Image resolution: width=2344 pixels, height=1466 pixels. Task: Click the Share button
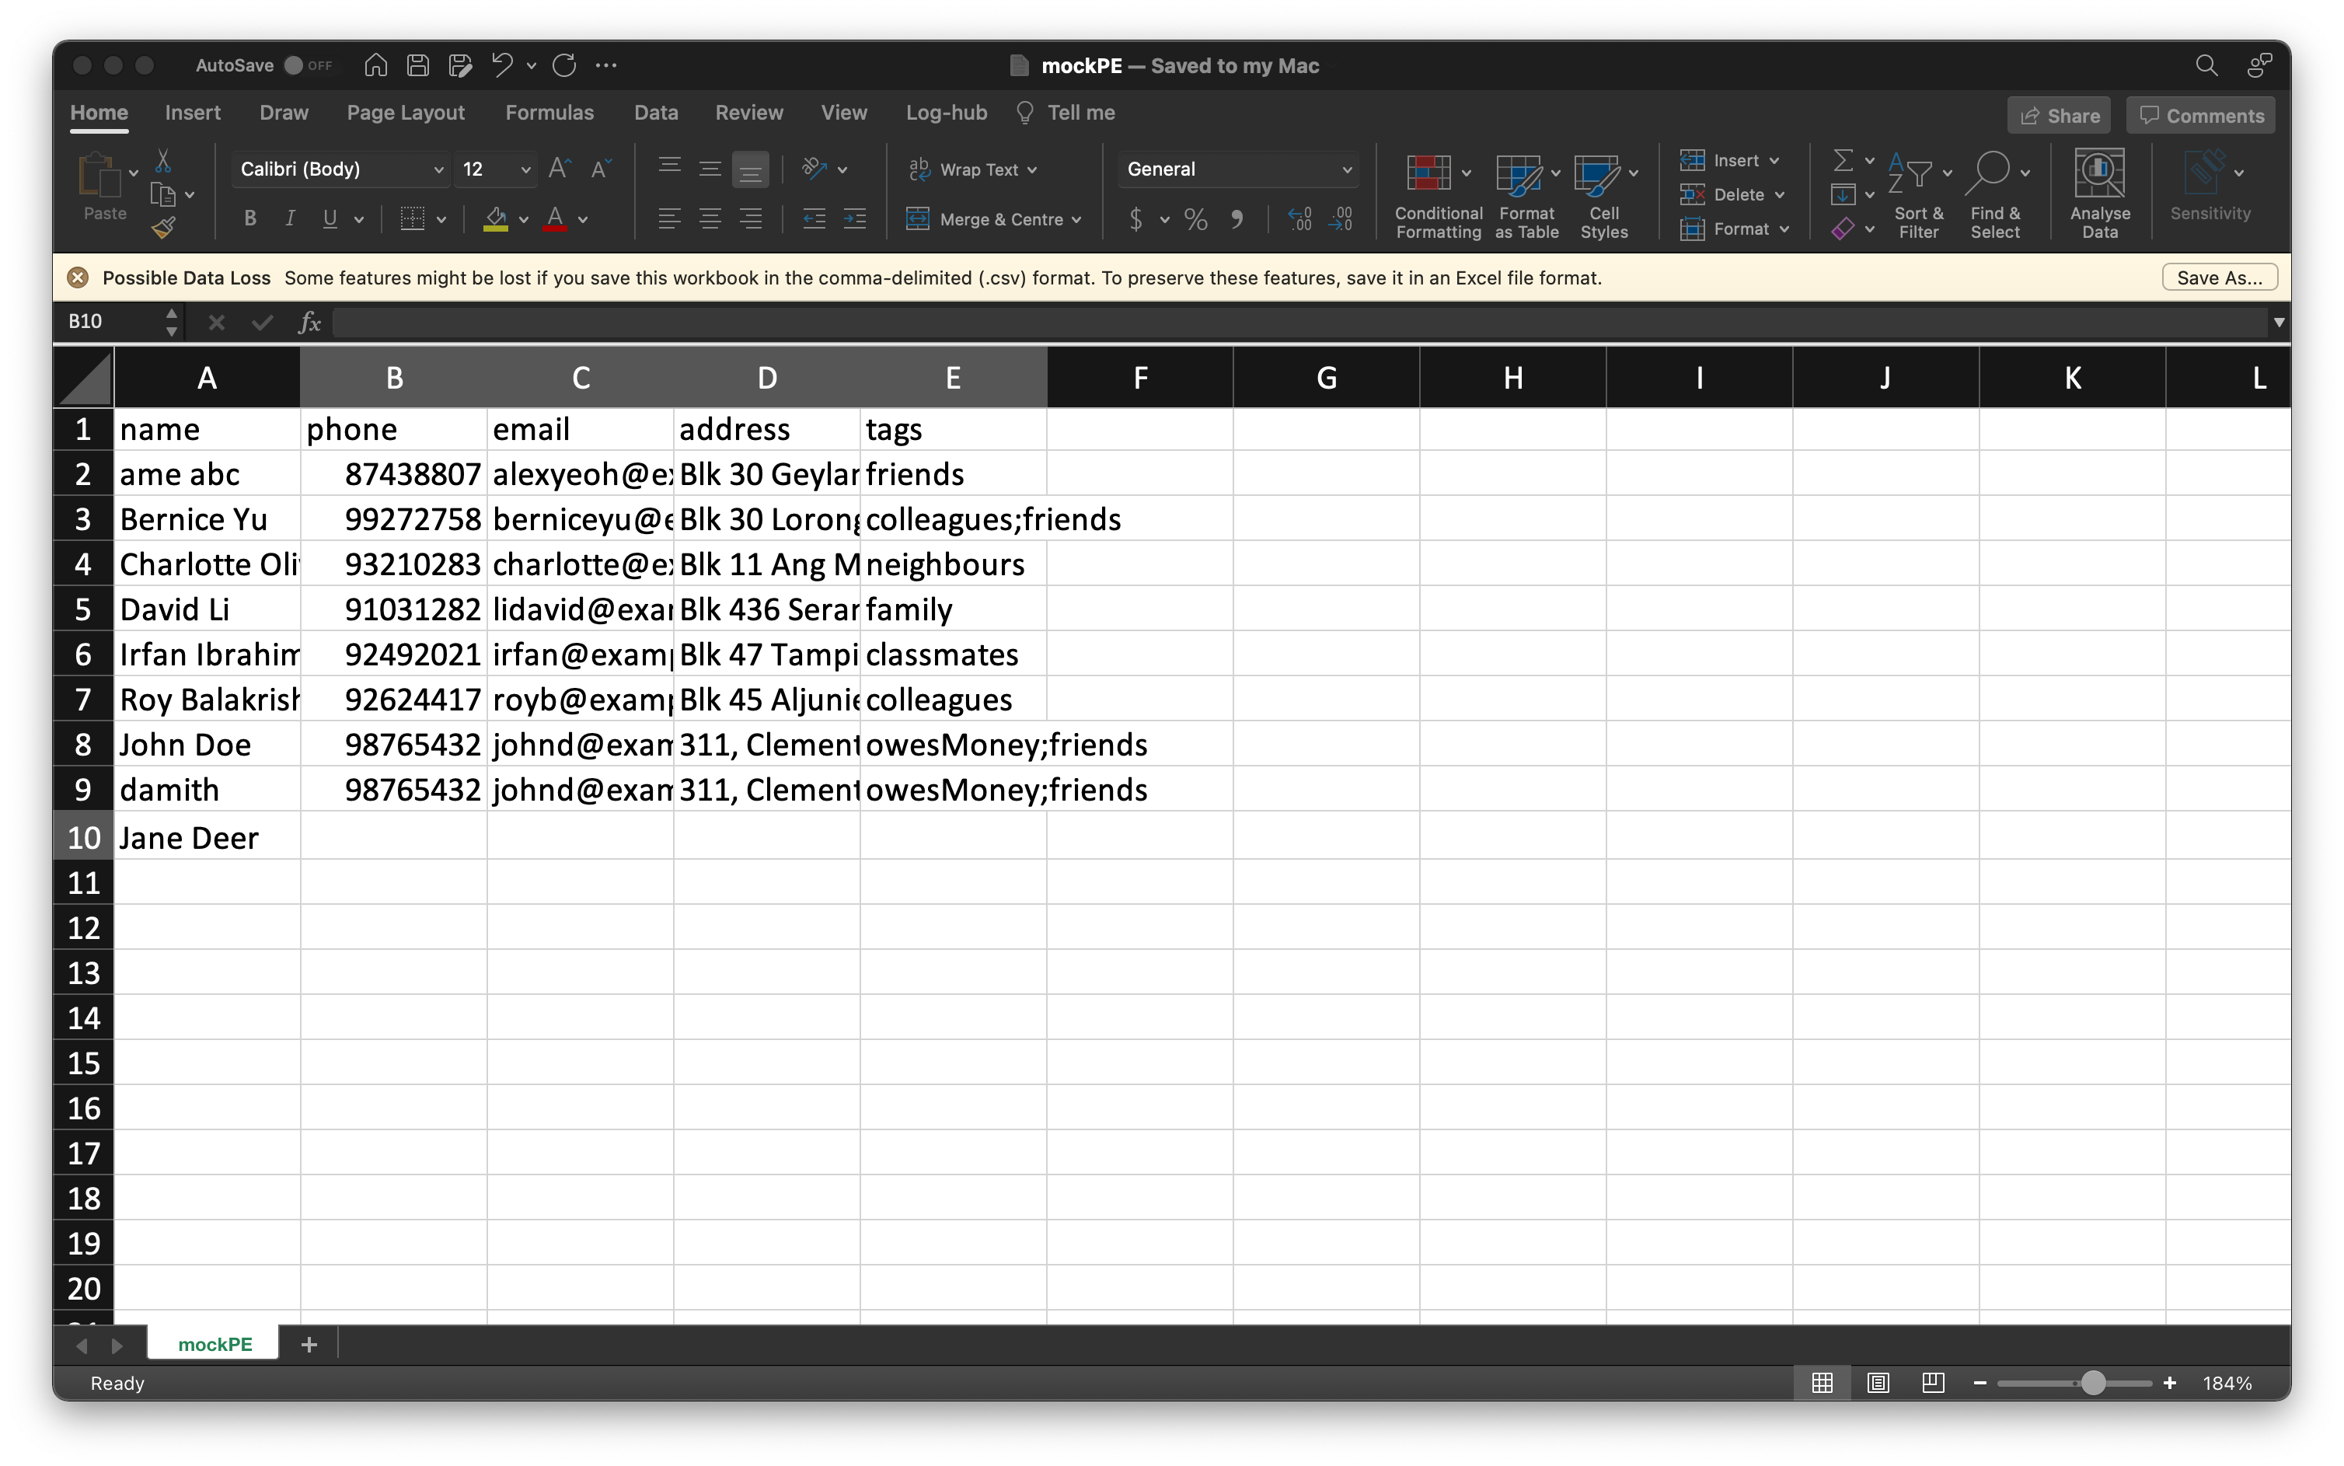pyautogui.click(x=2059, y=115)
